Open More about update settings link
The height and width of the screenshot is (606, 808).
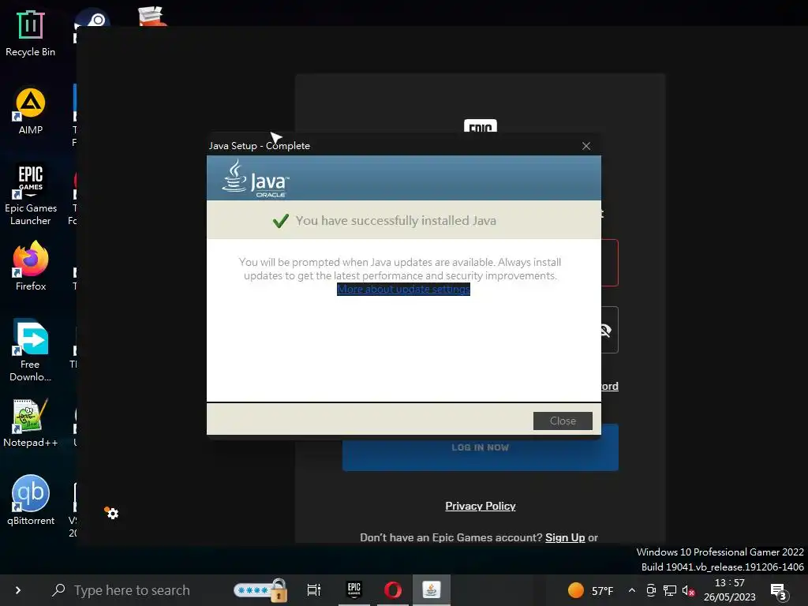[403, 289]
